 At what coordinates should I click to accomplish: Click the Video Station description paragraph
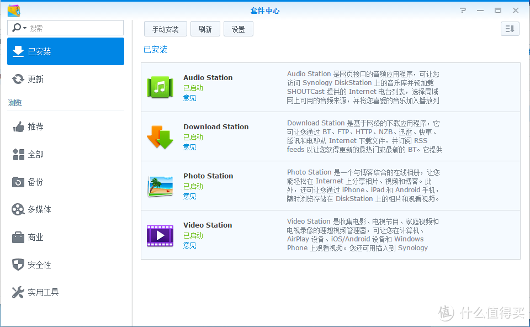(x=363, y=235)
